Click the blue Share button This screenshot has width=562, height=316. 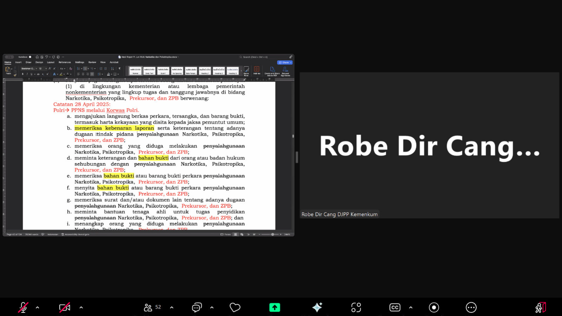coord(285,62)
